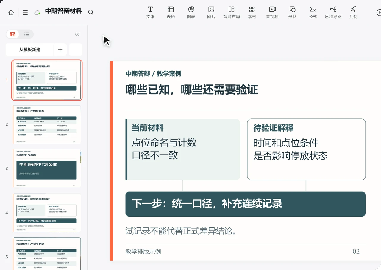Click 时间和点位条件 text on the canvas

point(286,143)
